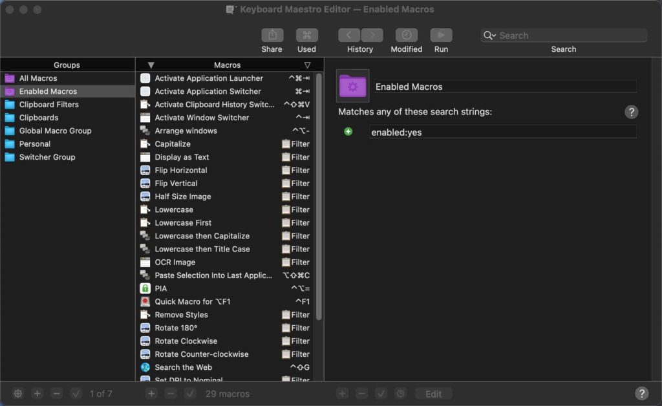Select the All Macros group
Screen dimensions: 662x406
tap(67, 78)
